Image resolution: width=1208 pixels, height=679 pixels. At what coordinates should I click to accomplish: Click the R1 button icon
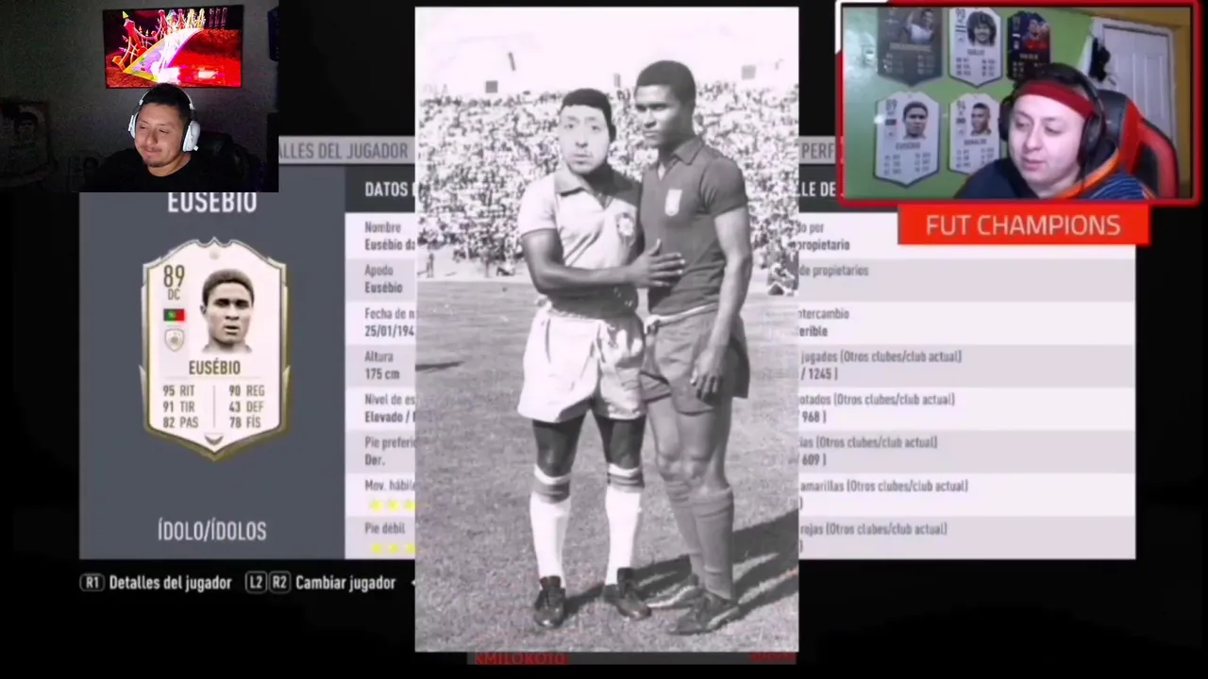click(x=92, y=583)
